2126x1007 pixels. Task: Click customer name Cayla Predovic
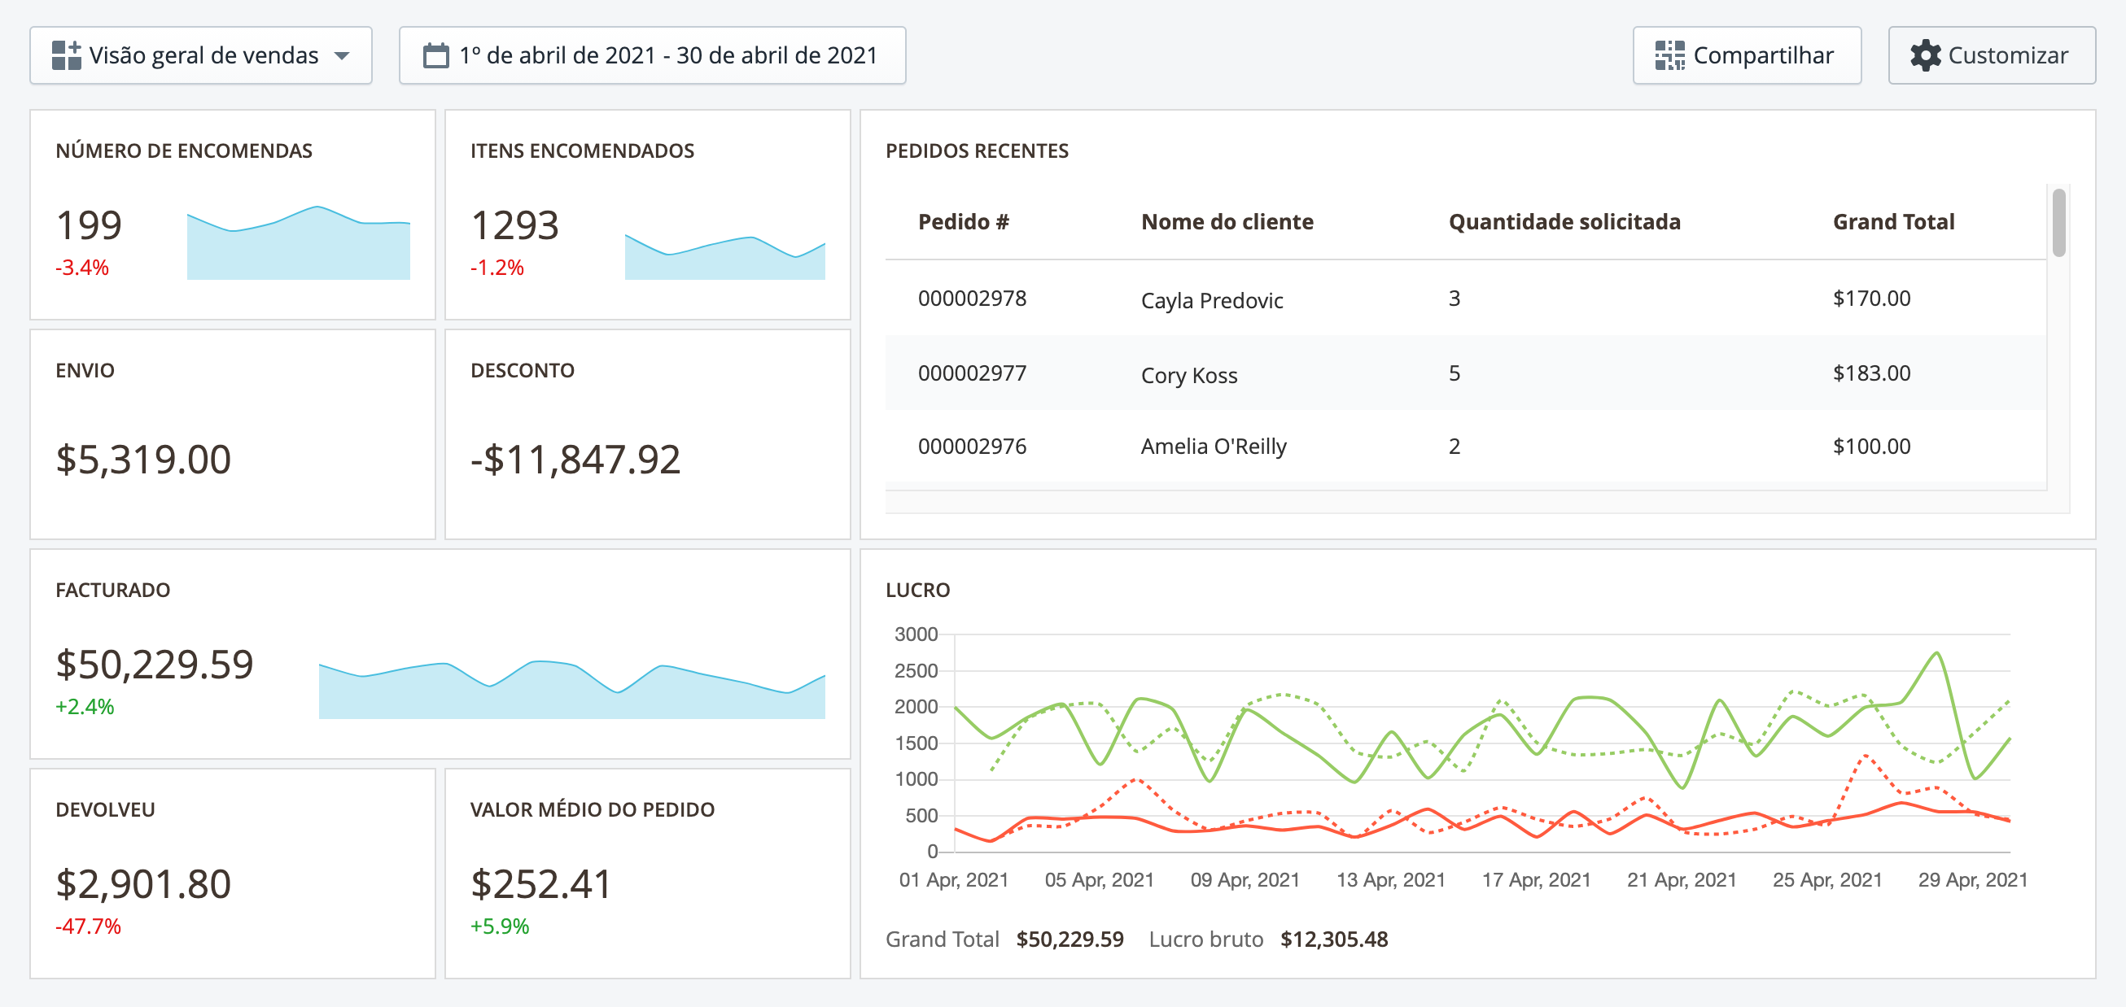point(1212,300)
